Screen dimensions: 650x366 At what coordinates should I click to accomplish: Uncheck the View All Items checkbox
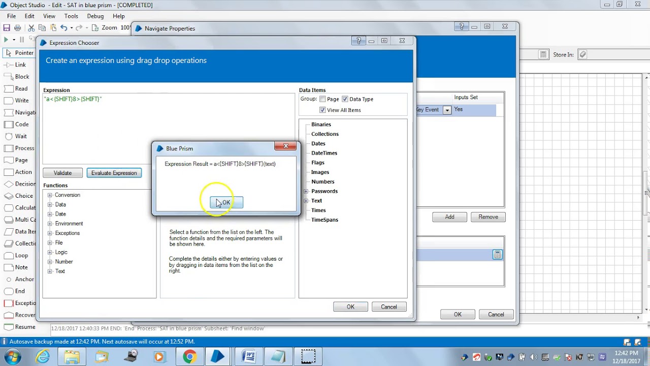(322, 110)
